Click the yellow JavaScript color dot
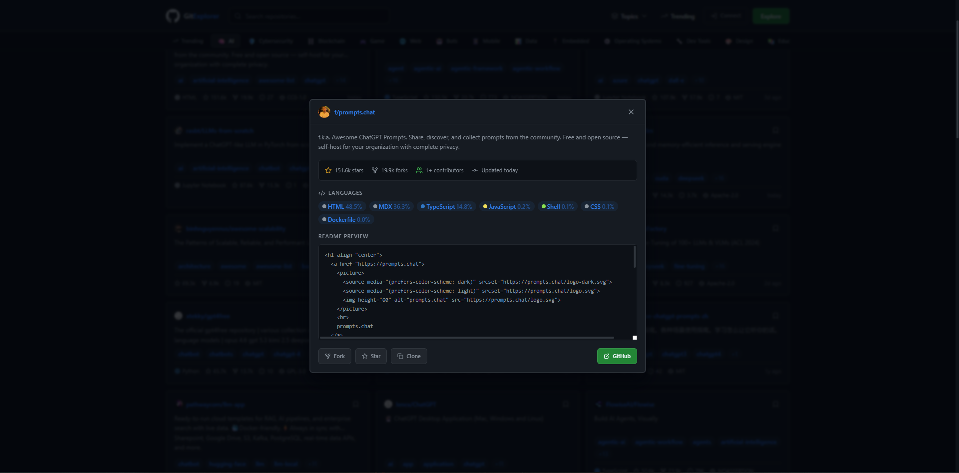The image size is (959, 473). (485, 206)
